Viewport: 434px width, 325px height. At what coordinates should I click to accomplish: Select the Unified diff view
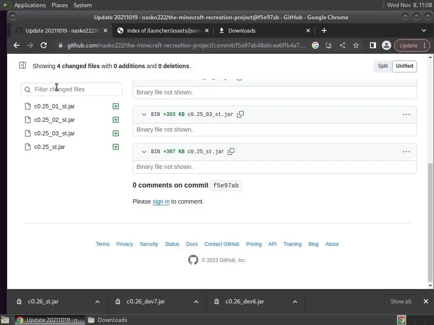(404, 66)
